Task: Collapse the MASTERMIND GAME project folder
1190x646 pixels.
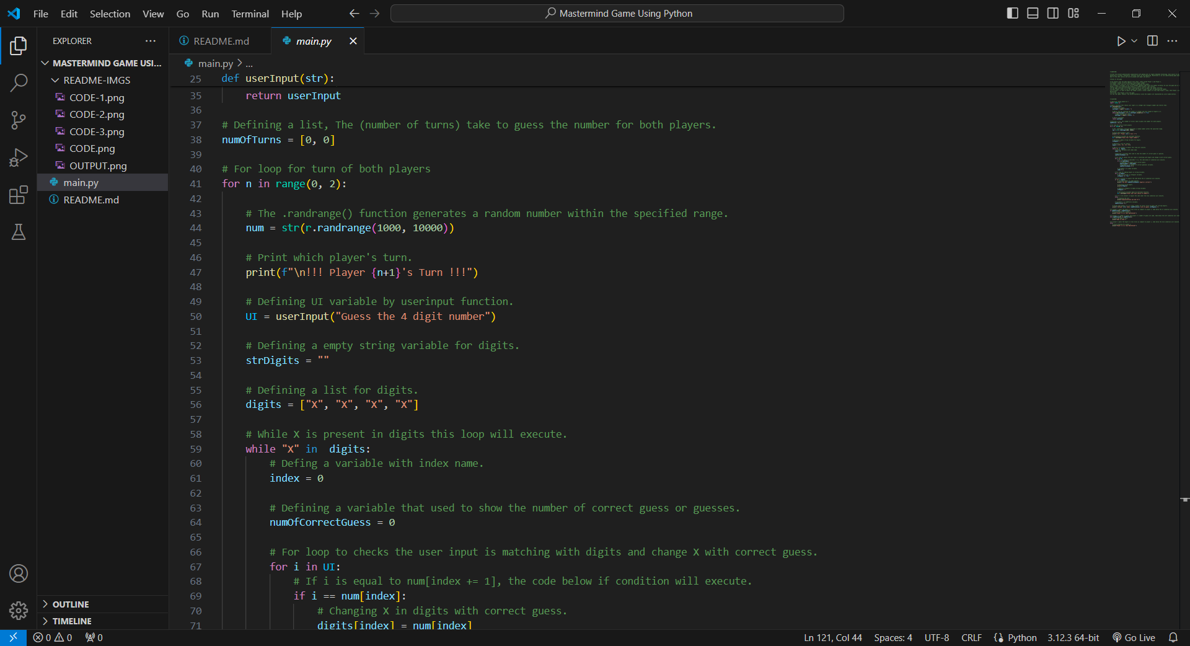Action: point(102,63)
